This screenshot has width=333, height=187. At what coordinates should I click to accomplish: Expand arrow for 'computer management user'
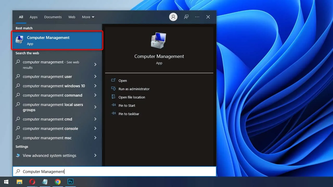click(x=95, y=76)
